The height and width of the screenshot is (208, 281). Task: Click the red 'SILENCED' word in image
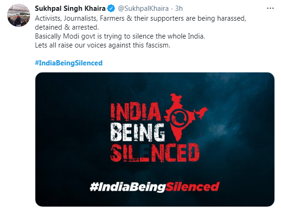pyautogui.click(x=155, y=152)
